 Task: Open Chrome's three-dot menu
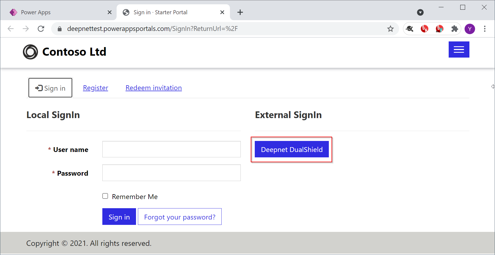pos(485,29)
